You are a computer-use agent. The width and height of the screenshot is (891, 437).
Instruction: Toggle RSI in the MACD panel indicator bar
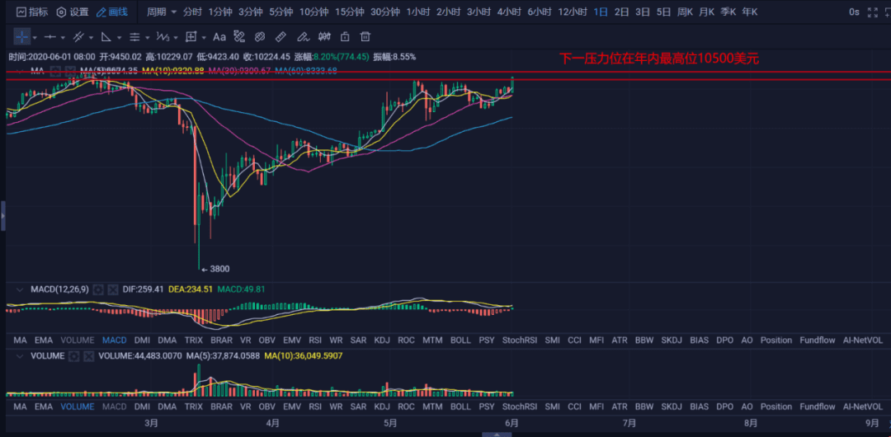coord(315,341)
